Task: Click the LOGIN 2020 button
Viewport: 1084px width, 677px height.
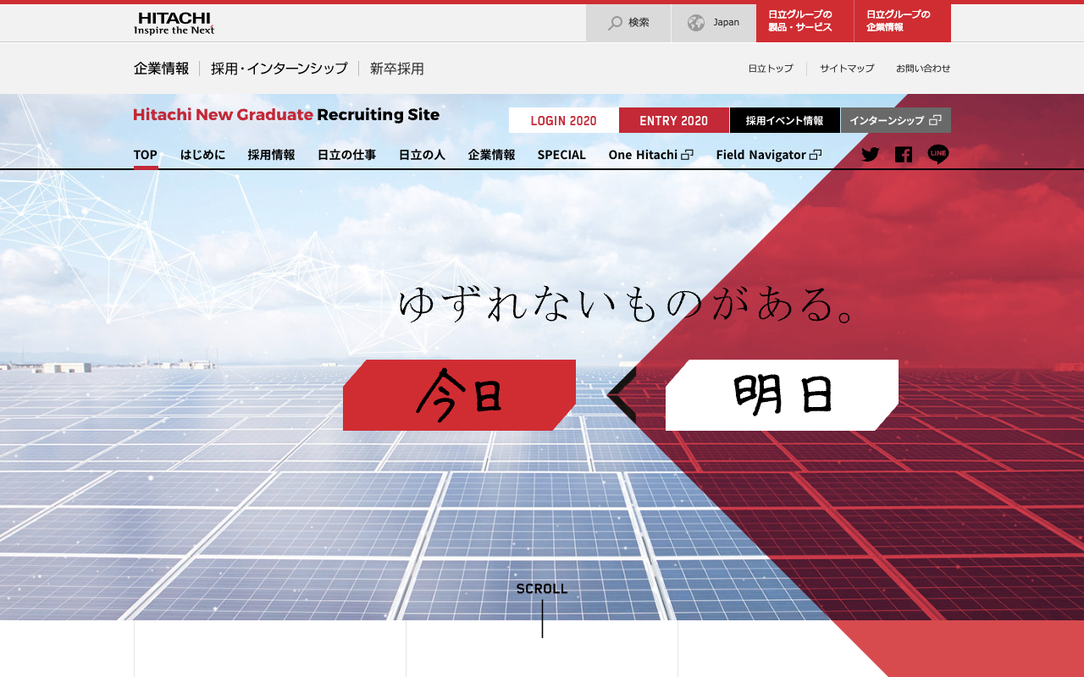Action: click(x=563, y=120)
